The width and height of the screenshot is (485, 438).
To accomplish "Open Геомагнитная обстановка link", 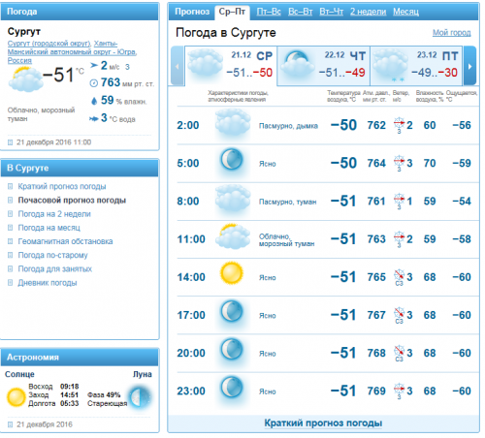I will click(x=65, y=241).
